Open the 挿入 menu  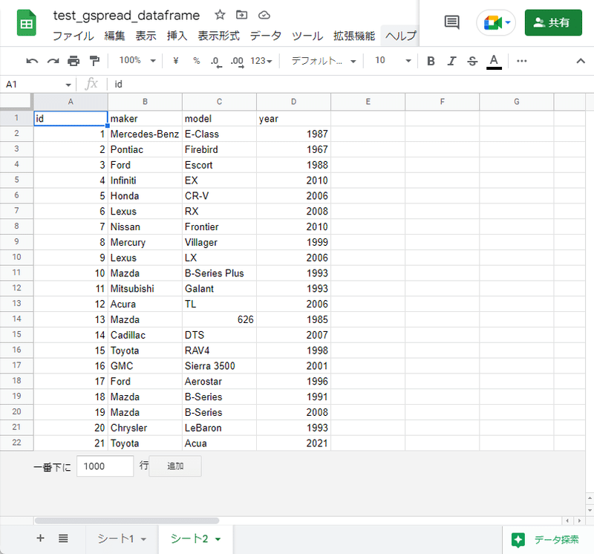177,36
